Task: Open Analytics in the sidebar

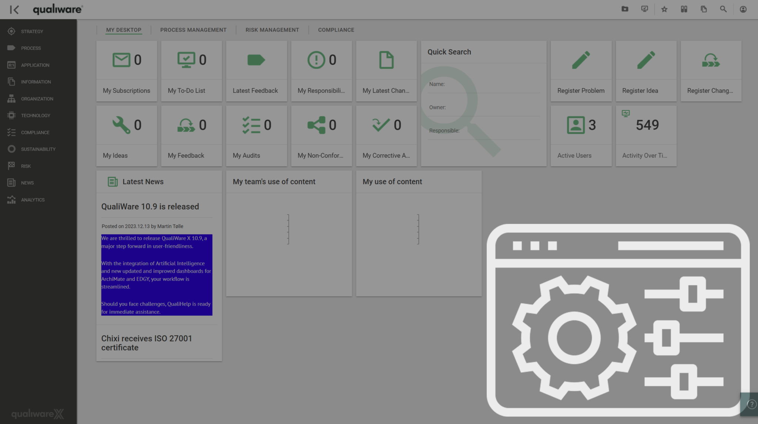Action: (x=33, y=200)
